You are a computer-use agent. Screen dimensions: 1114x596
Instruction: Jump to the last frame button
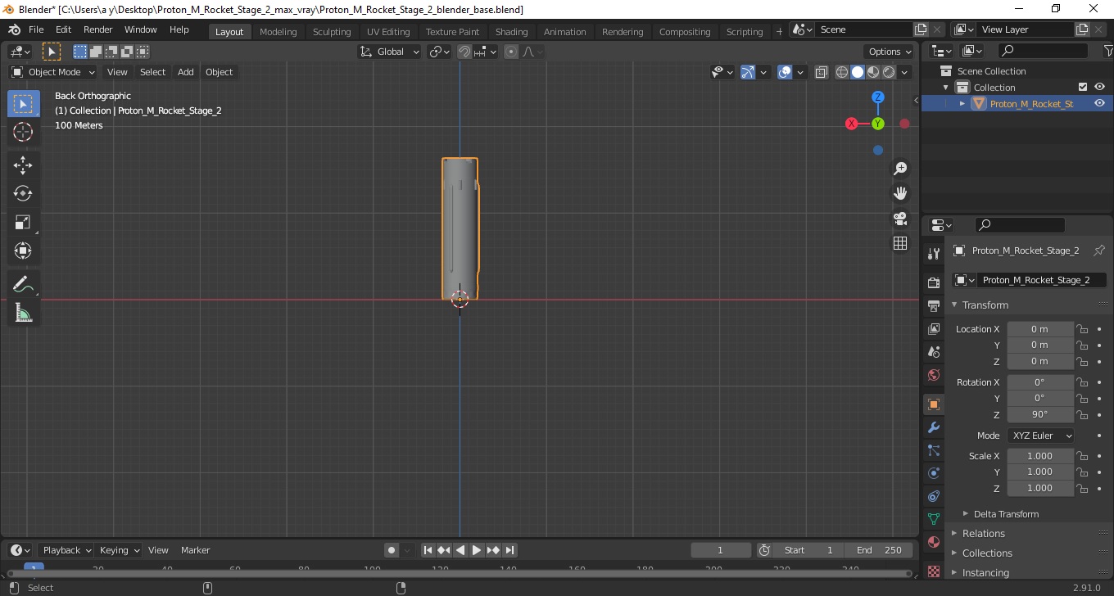509,550
